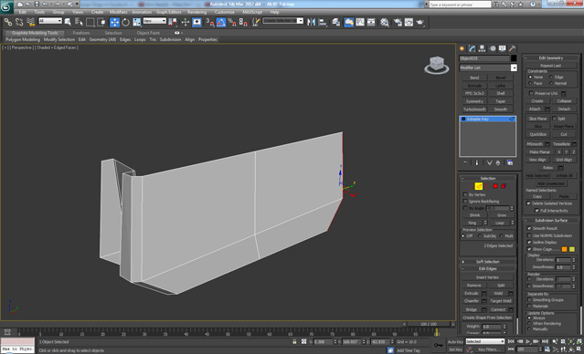584x354 pixels.
Task: Toggle the Percent Snap icon
Action: tap(232, 22)
